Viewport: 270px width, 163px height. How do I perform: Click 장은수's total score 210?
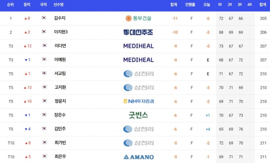tap(263, 115)
